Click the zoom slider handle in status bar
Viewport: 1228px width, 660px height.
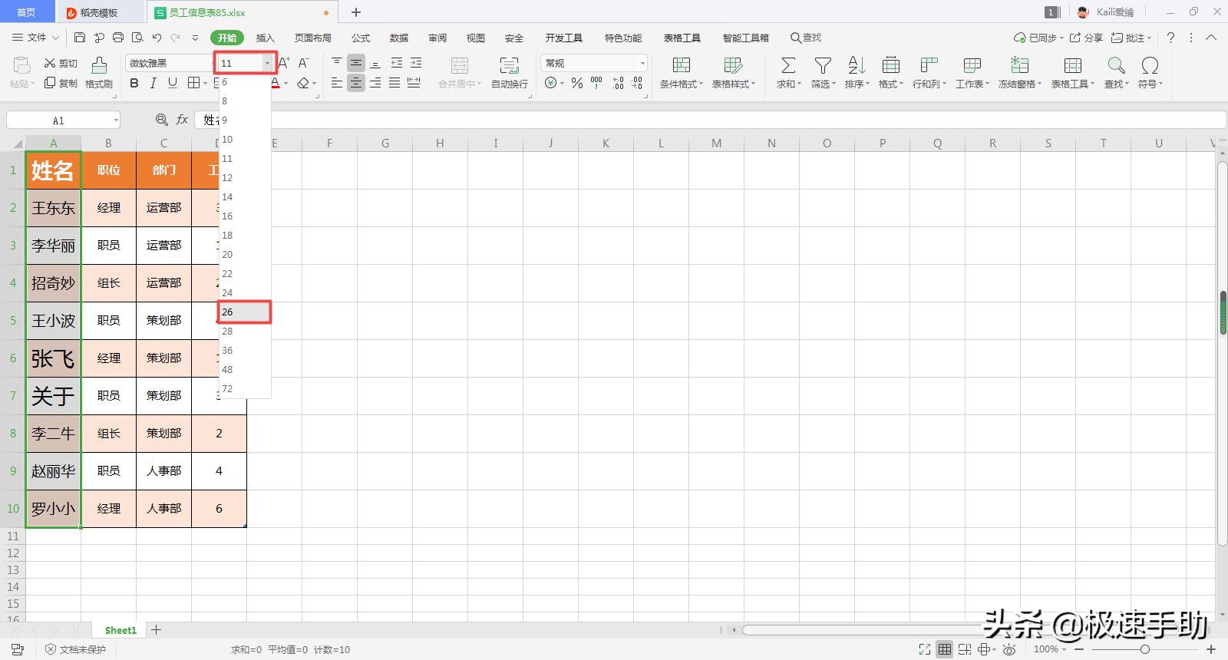[x=1144, y=649]
